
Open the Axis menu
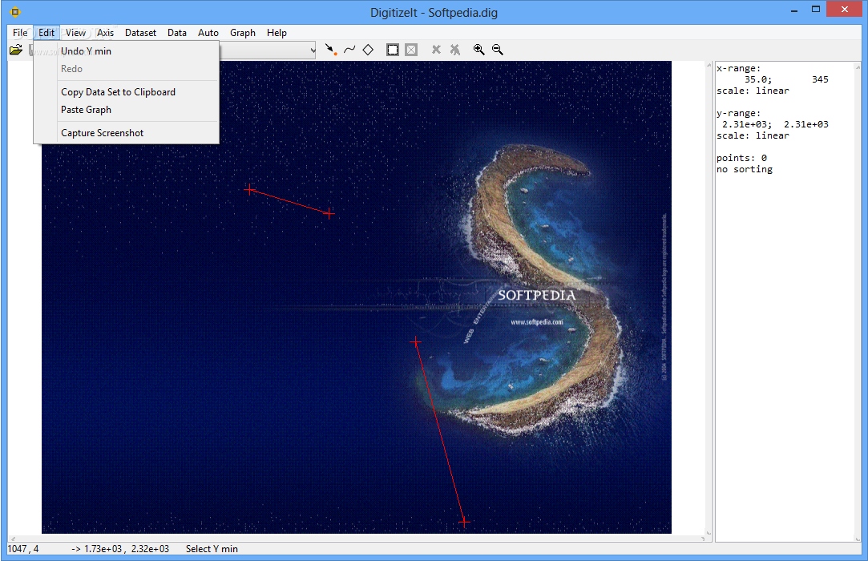105,33
